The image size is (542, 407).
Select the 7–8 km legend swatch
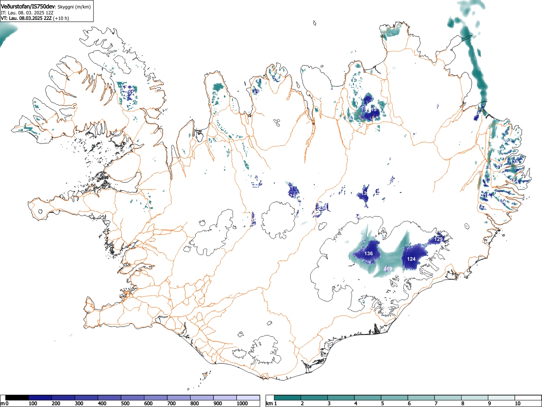[x=448, y=398]
